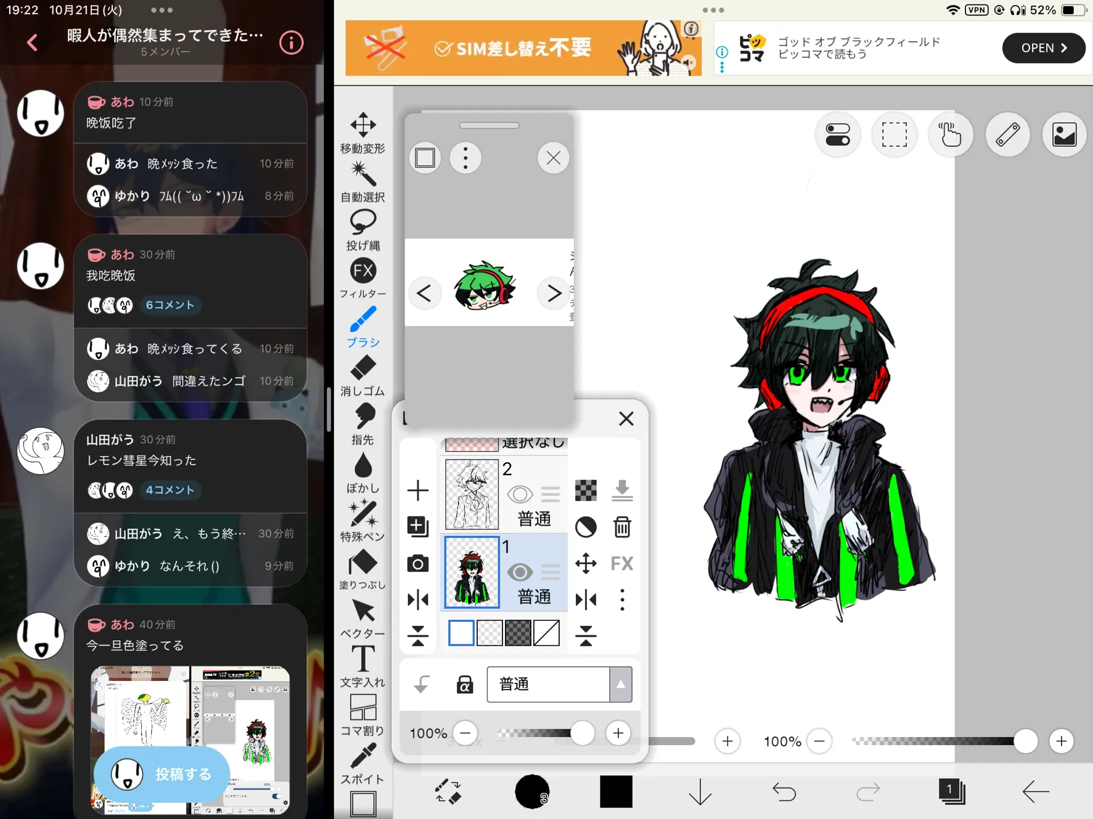The height and width of the screenshot is (819, 1093).
Task: Tap the 投稿する post button
Action: (162, 775)
